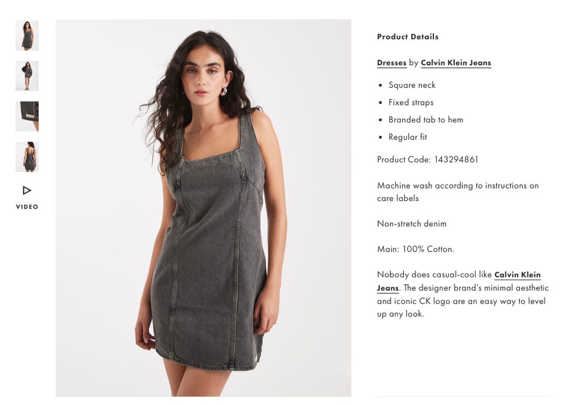This screenshot has width=562, height=405.
Task: Click the Product Details heading
Action: 407,36
